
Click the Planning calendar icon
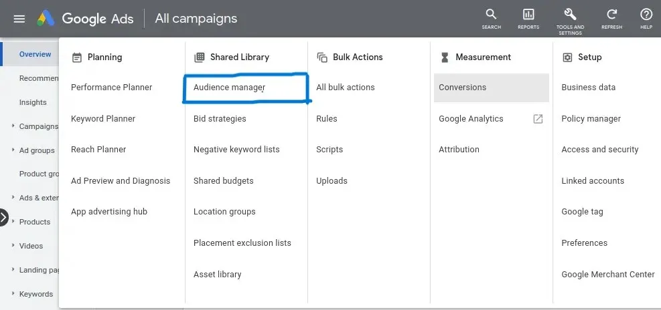[x=77, y=57]
